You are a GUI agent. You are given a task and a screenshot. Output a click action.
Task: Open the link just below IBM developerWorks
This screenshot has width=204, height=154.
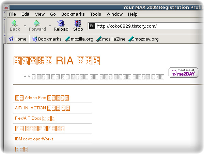(x=21, y=149)
